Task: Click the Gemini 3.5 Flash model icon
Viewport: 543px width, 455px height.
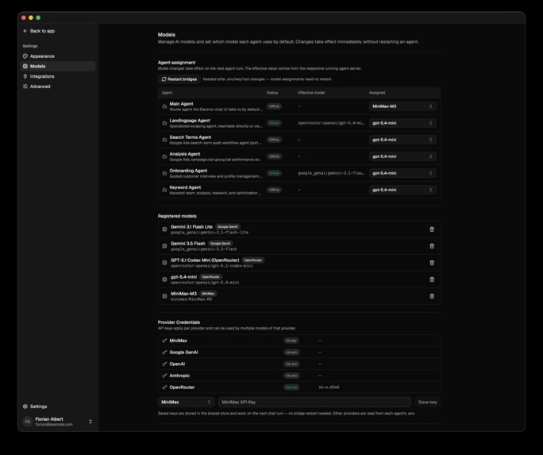Action: coord(164,246)
